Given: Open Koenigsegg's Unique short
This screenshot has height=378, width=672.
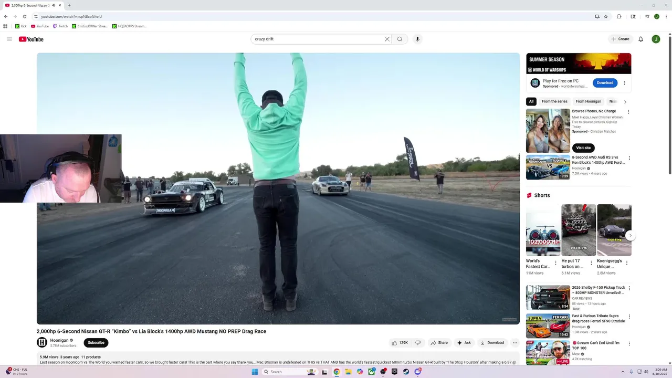Looking at the screenshot, I should (x=614, y=230).
